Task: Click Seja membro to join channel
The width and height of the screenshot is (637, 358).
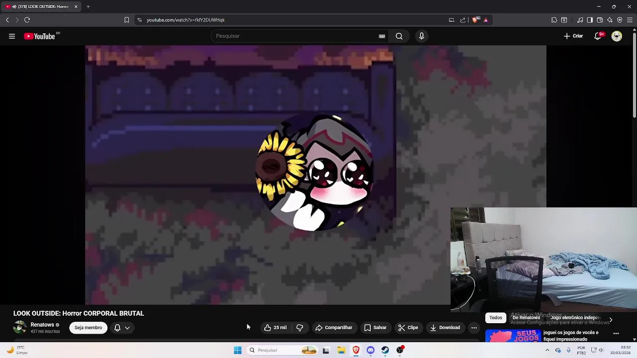Action: pos(88,328)
